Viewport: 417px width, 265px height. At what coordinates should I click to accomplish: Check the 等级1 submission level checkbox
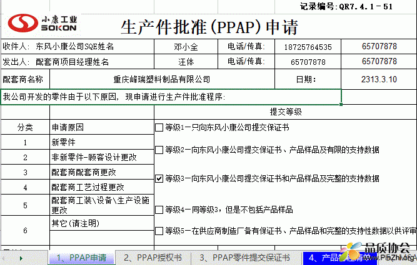(159, 128)
